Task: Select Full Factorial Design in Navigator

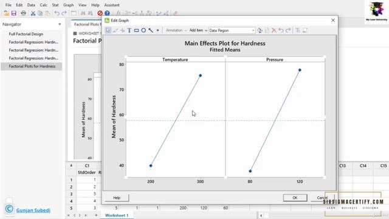Action: point(26,34)
